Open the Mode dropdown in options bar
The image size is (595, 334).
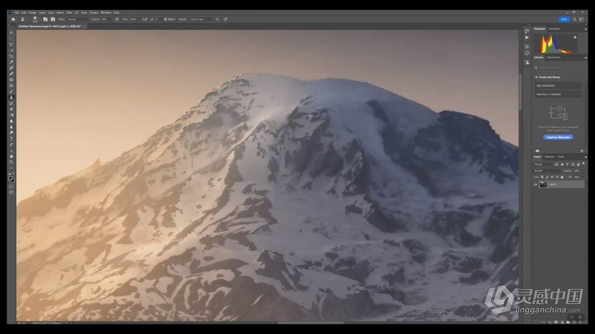click(78, 19)
